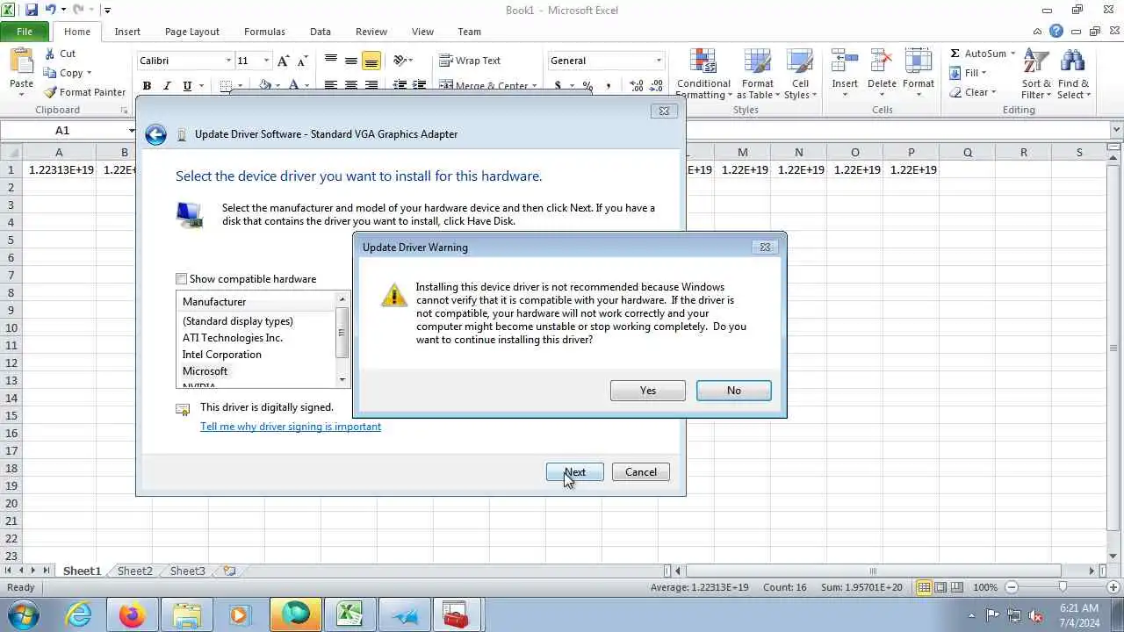This screenshot has height=632, width=1124.
Task: Click Middle Align icon
Action: click(351, 61)
